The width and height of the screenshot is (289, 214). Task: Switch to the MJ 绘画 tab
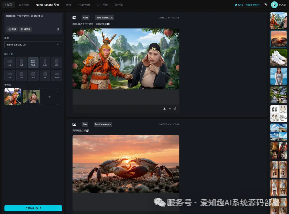(x=24, y=5)
